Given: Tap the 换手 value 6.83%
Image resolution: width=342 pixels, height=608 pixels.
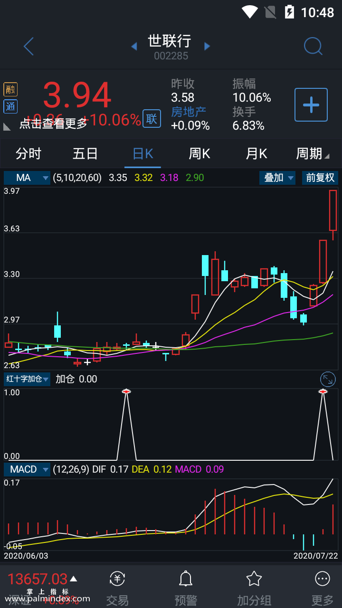Looking at the screenshot, I should point(248,125).
